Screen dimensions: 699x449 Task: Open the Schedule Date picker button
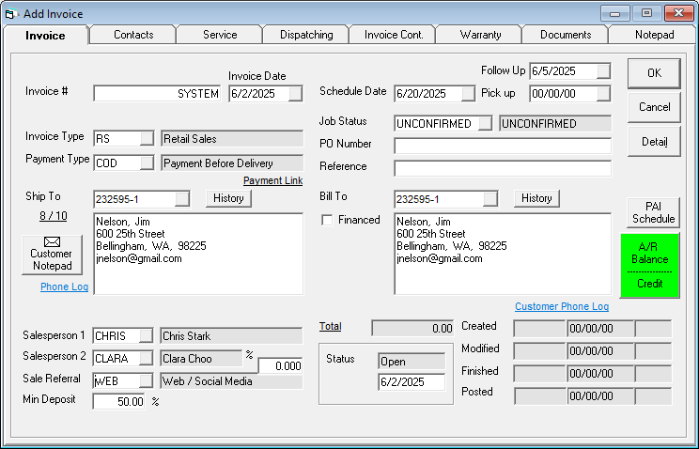pos(468,94)
